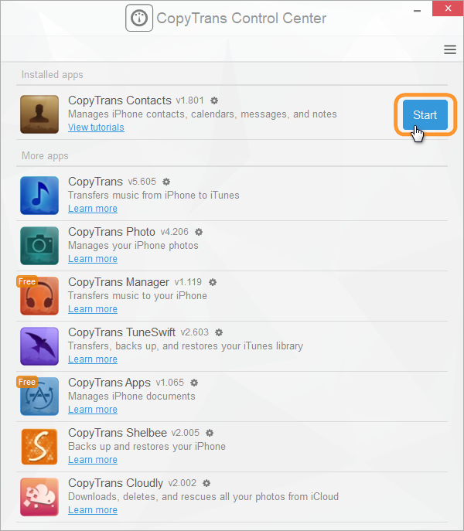The height and width of the screenshot is (531, 464).
Task: Open Learn more for CopyTrans Apps
Action: 93,410
